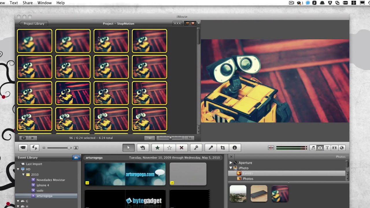Select Last Import in Event Library

click(34, 164)
